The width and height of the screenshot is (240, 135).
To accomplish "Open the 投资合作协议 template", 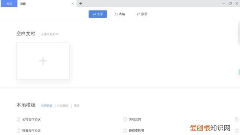I will [31, 130].
